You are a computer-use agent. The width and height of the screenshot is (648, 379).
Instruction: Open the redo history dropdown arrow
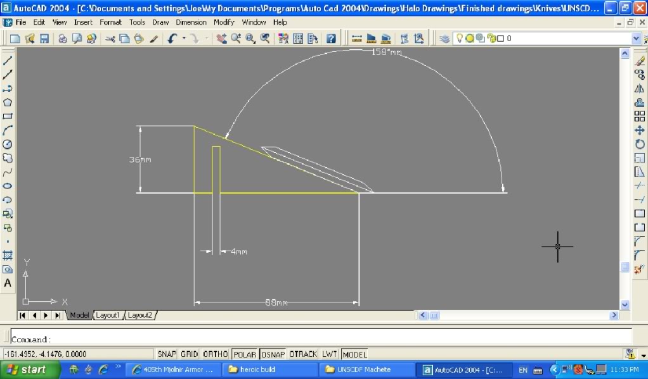[206, 39]
